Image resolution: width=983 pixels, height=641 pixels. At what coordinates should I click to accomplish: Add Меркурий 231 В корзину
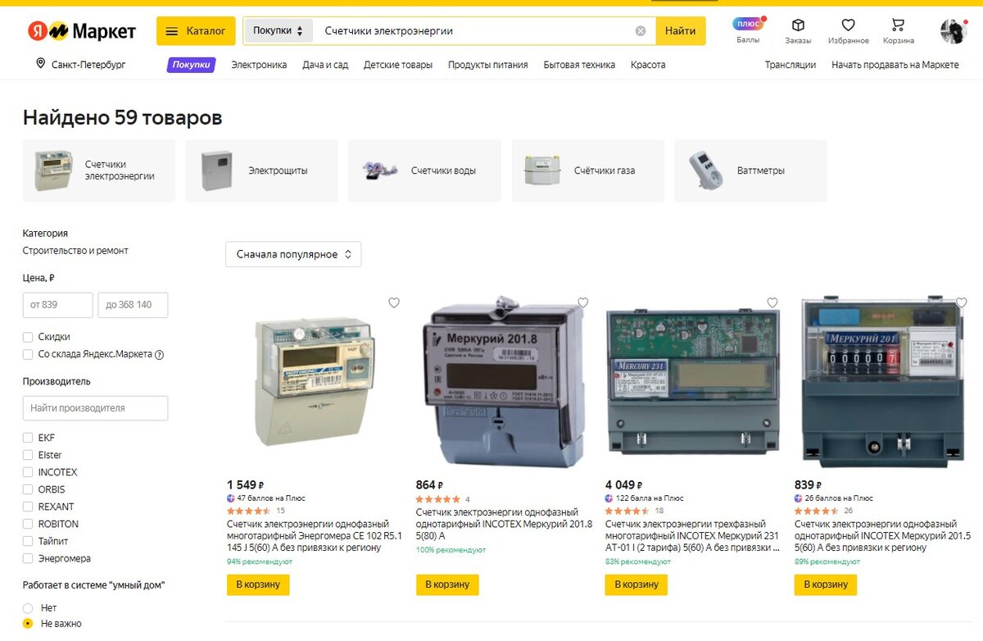636,584
